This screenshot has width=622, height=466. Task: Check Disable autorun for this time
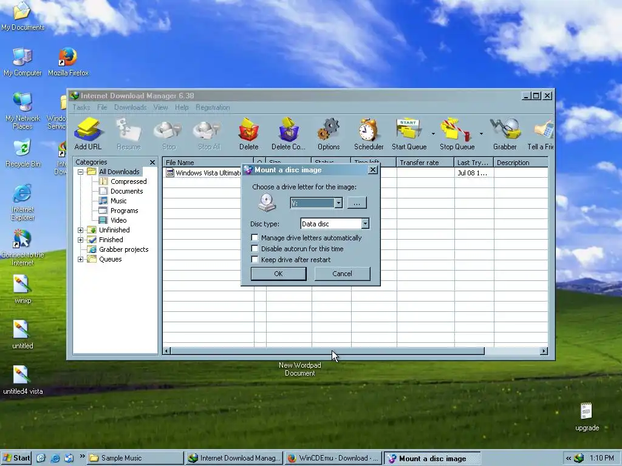(255, 249)
